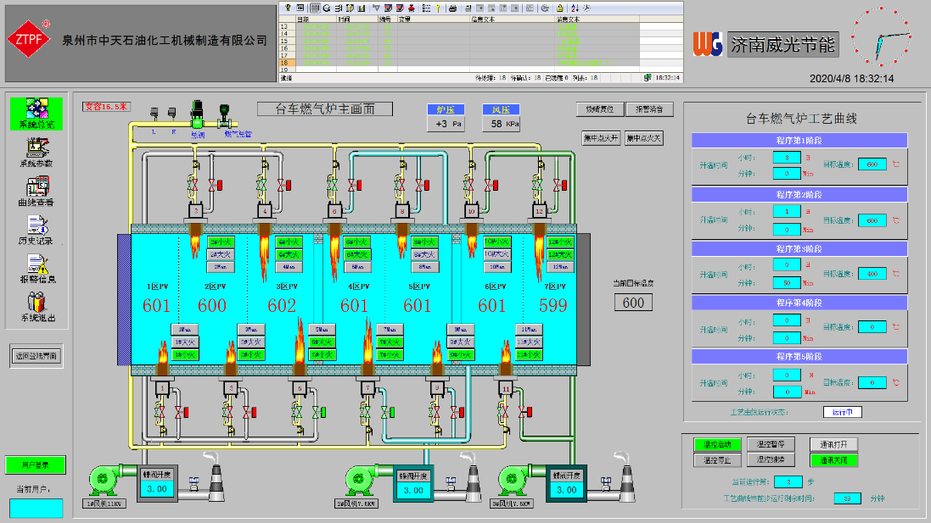
Task: Toggle the 2#大火 large fire button
Action: (x=221, y=255)
